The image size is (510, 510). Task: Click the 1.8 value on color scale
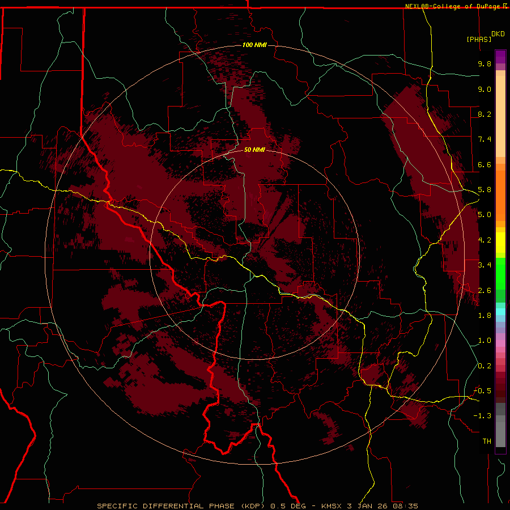484,316
